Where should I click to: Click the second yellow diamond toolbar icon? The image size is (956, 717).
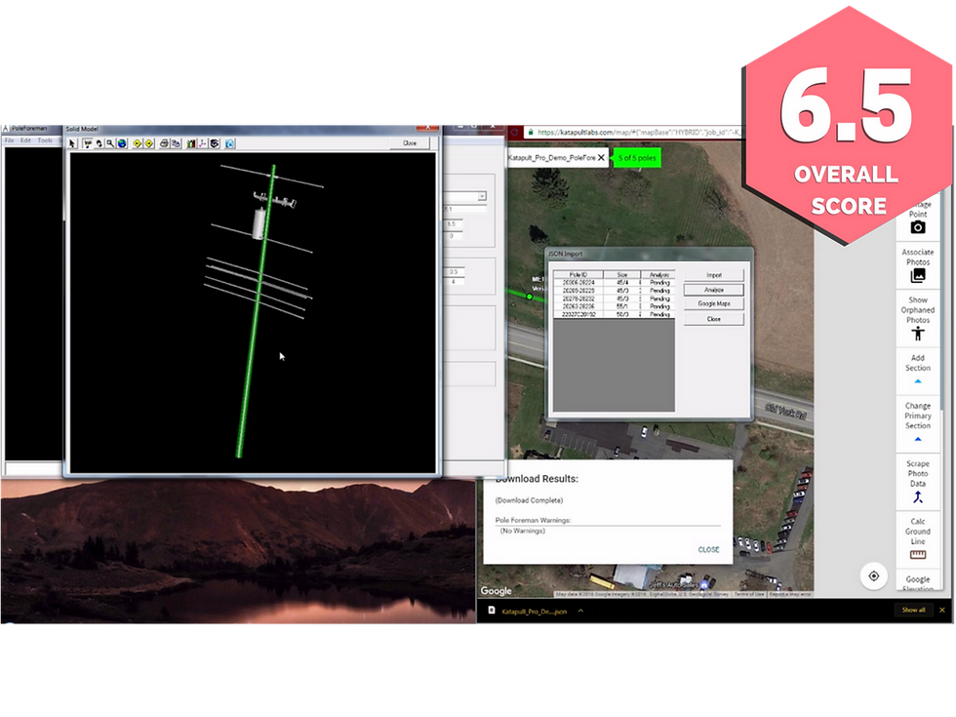pos(148,143)
